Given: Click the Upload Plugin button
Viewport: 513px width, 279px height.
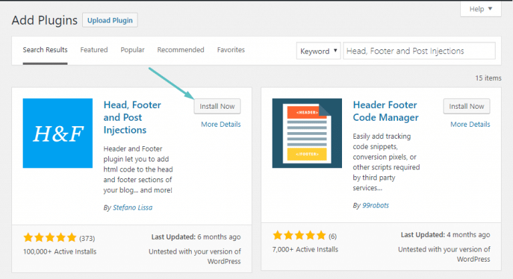Looking at the screenshot, I should (x=110, y=21).
